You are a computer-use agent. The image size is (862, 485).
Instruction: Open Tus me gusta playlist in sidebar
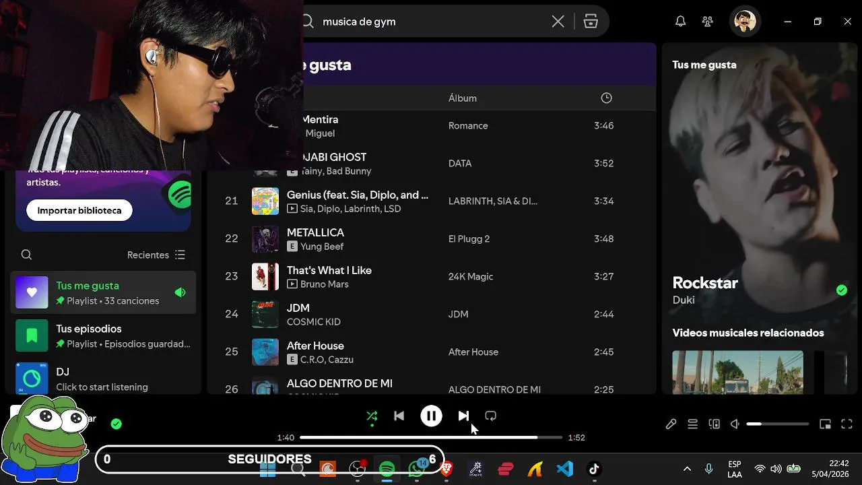coord(103,292)
